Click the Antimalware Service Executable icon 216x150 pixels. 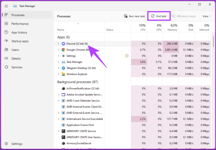63,119
